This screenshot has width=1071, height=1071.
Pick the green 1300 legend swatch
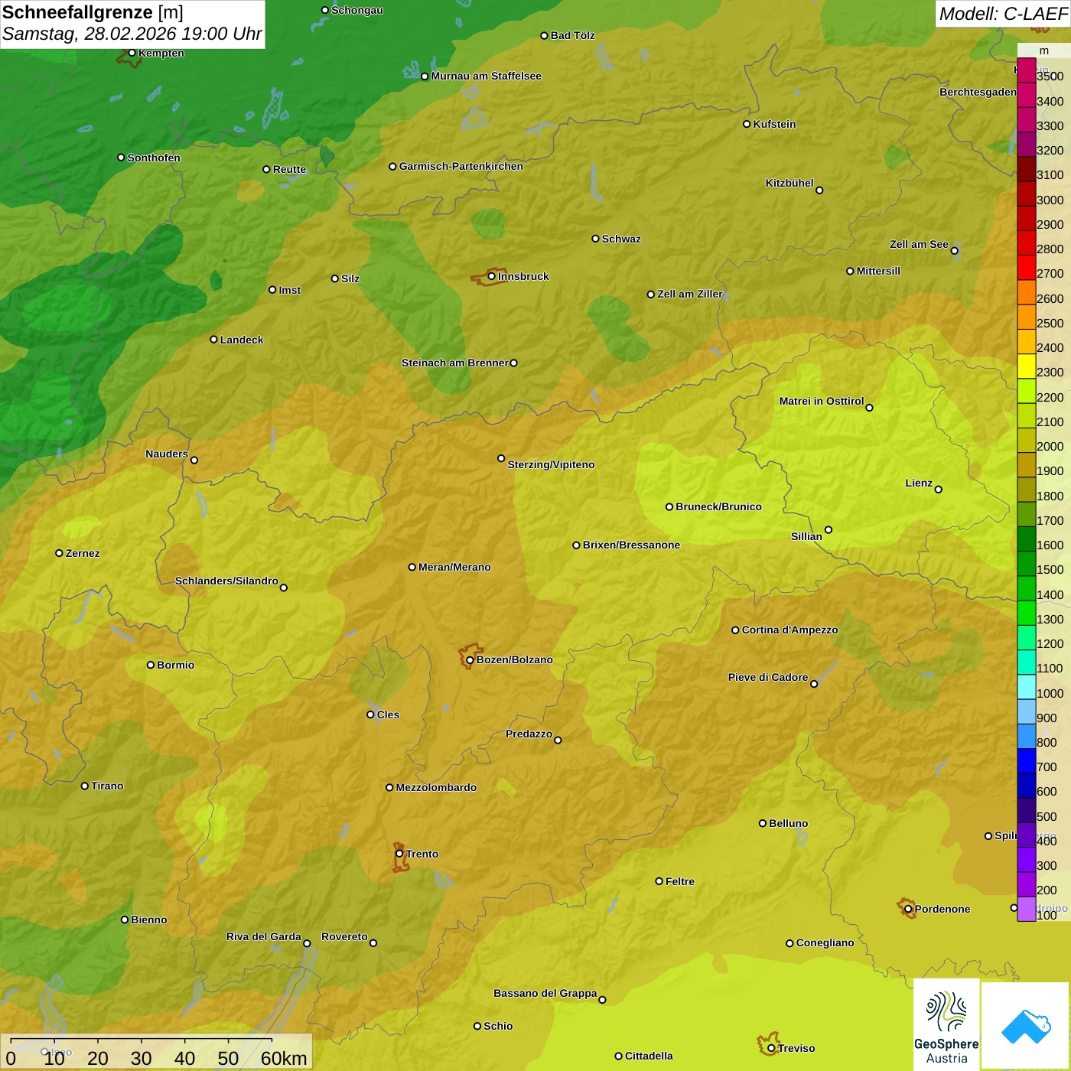pyautogui.click(x=1026, y=613)
